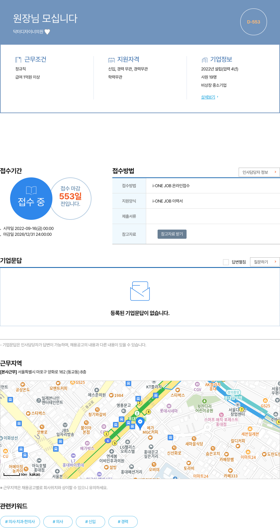Click the 1984 cafe marker on map

click(111, 395)
